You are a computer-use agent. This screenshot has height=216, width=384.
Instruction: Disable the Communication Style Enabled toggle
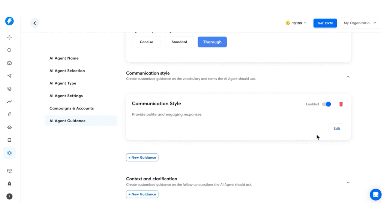[326, 104]
